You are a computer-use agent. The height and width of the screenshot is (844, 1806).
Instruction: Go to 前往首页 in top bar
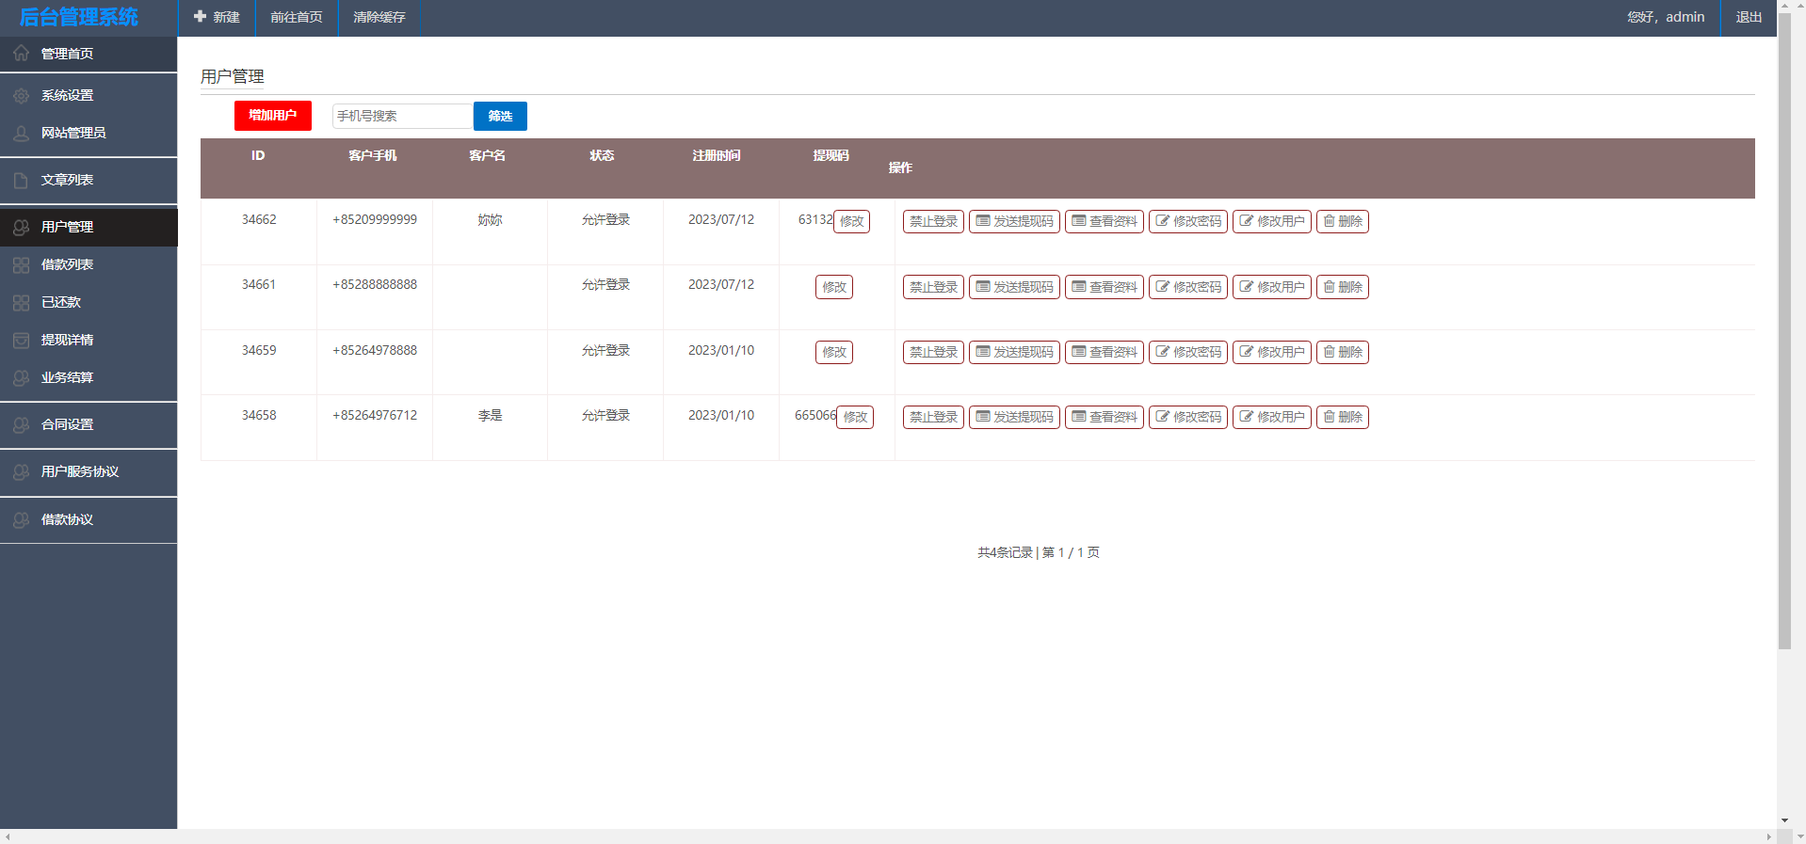(296, 17)
